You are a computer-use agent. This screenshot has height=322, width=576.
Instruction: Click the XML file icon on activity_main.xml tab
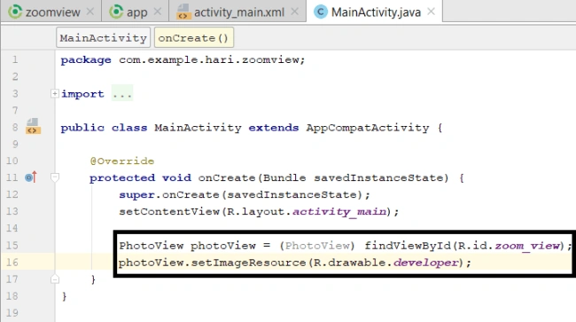pyautogui.click(x=183, y=12)
